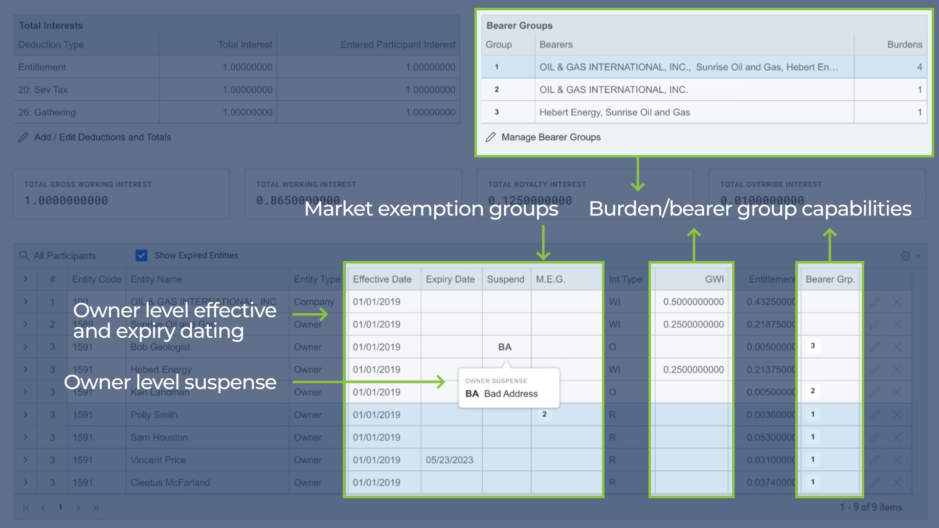
Task: Select page 1 in the pager
Action: tap(61, 507)
